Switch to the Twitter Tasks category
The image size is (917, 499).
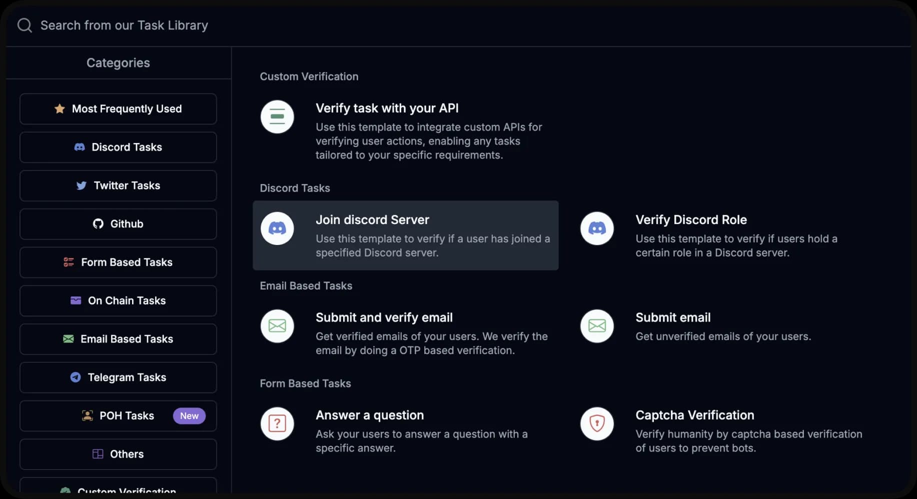coord(118,186)
